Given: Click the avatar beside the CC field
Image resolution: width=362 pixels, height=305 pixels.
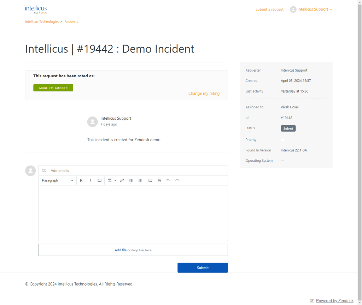Looking at the screenshot, I should 30,171.
